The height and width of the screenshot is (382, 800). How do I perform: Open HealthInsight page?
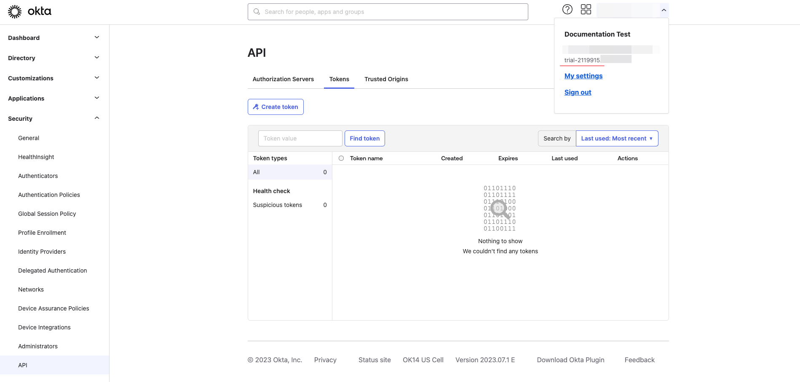pos(36,157)
